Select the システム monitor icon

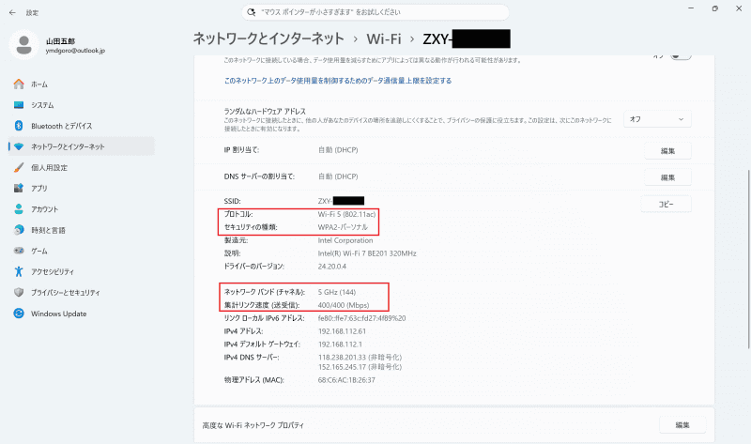[x=19, y=105]
